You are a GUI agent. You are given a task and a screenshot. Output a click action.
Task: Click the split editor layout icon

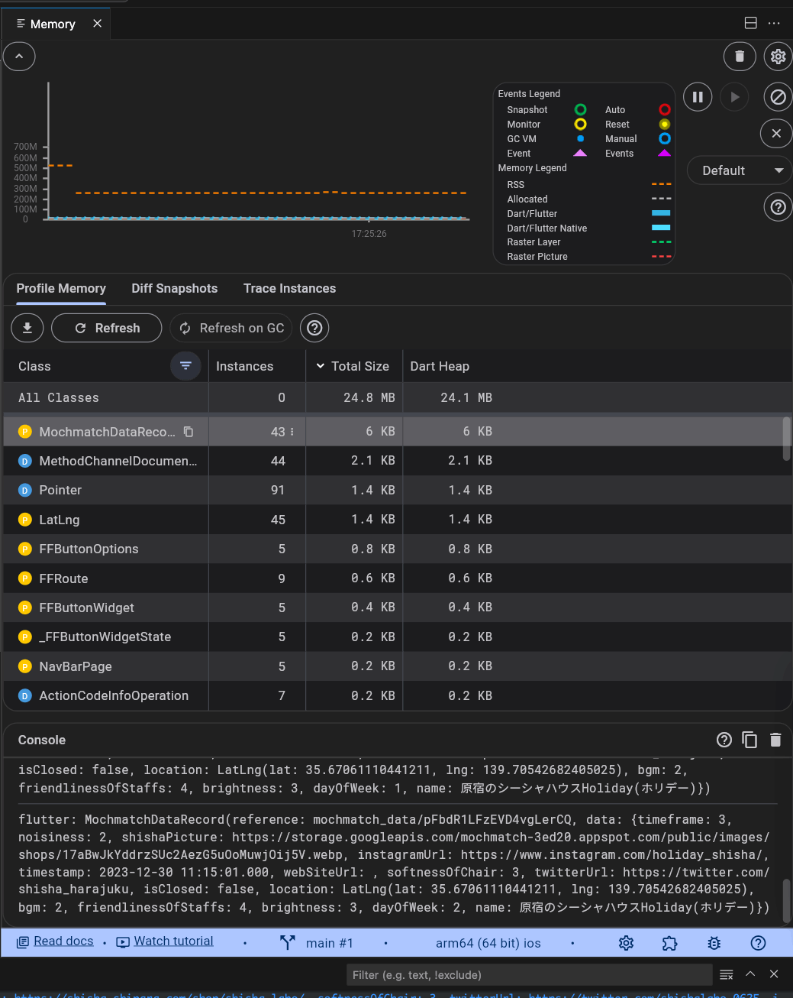pos(751,23)
